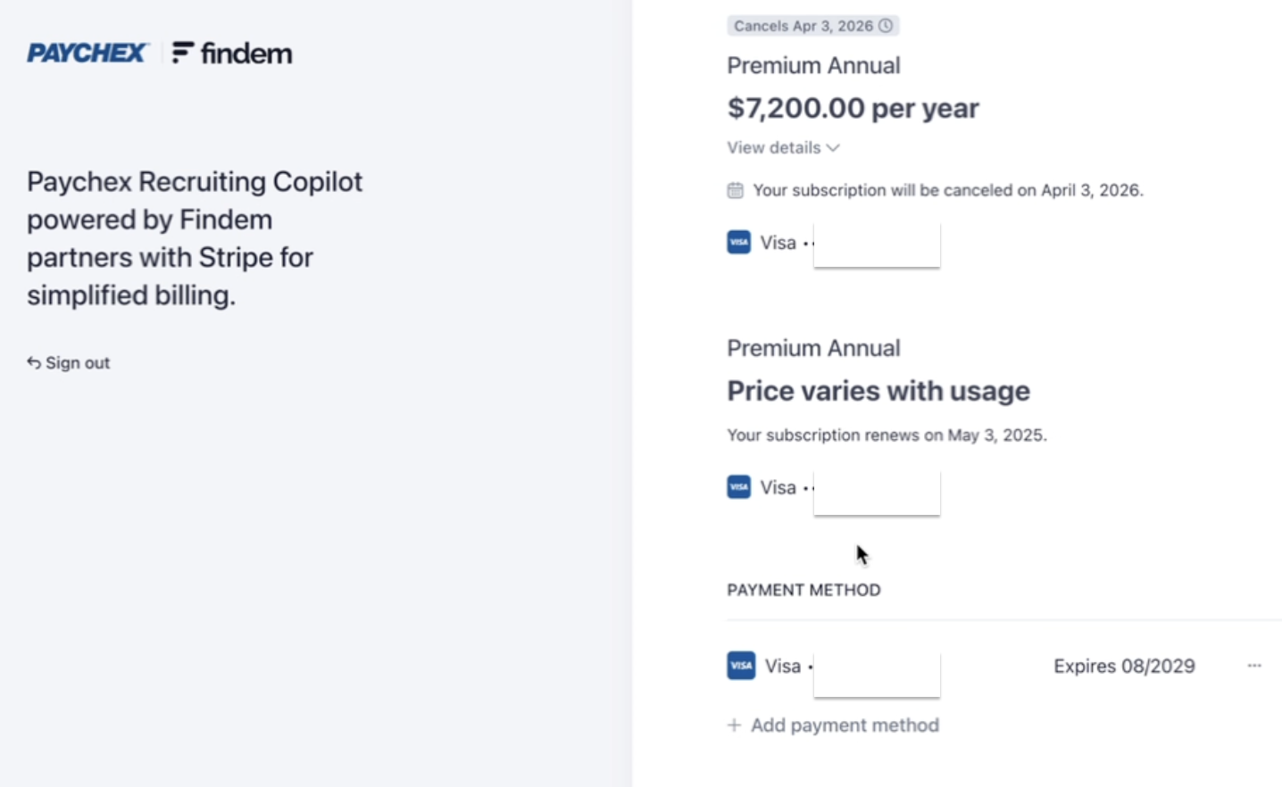Open the three-dot menu for Visa card

[1254, 666]
